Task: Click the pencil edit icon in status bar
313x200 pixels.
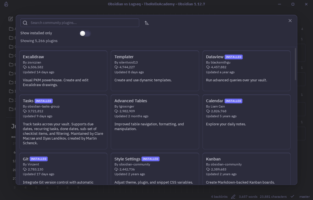Action: 233,197
